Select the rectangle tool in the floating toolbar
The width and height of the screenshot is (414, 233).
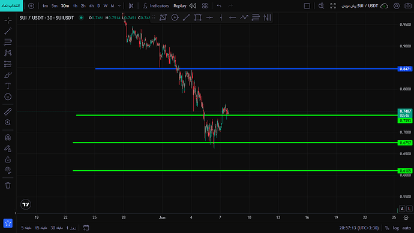coord(198,17)
